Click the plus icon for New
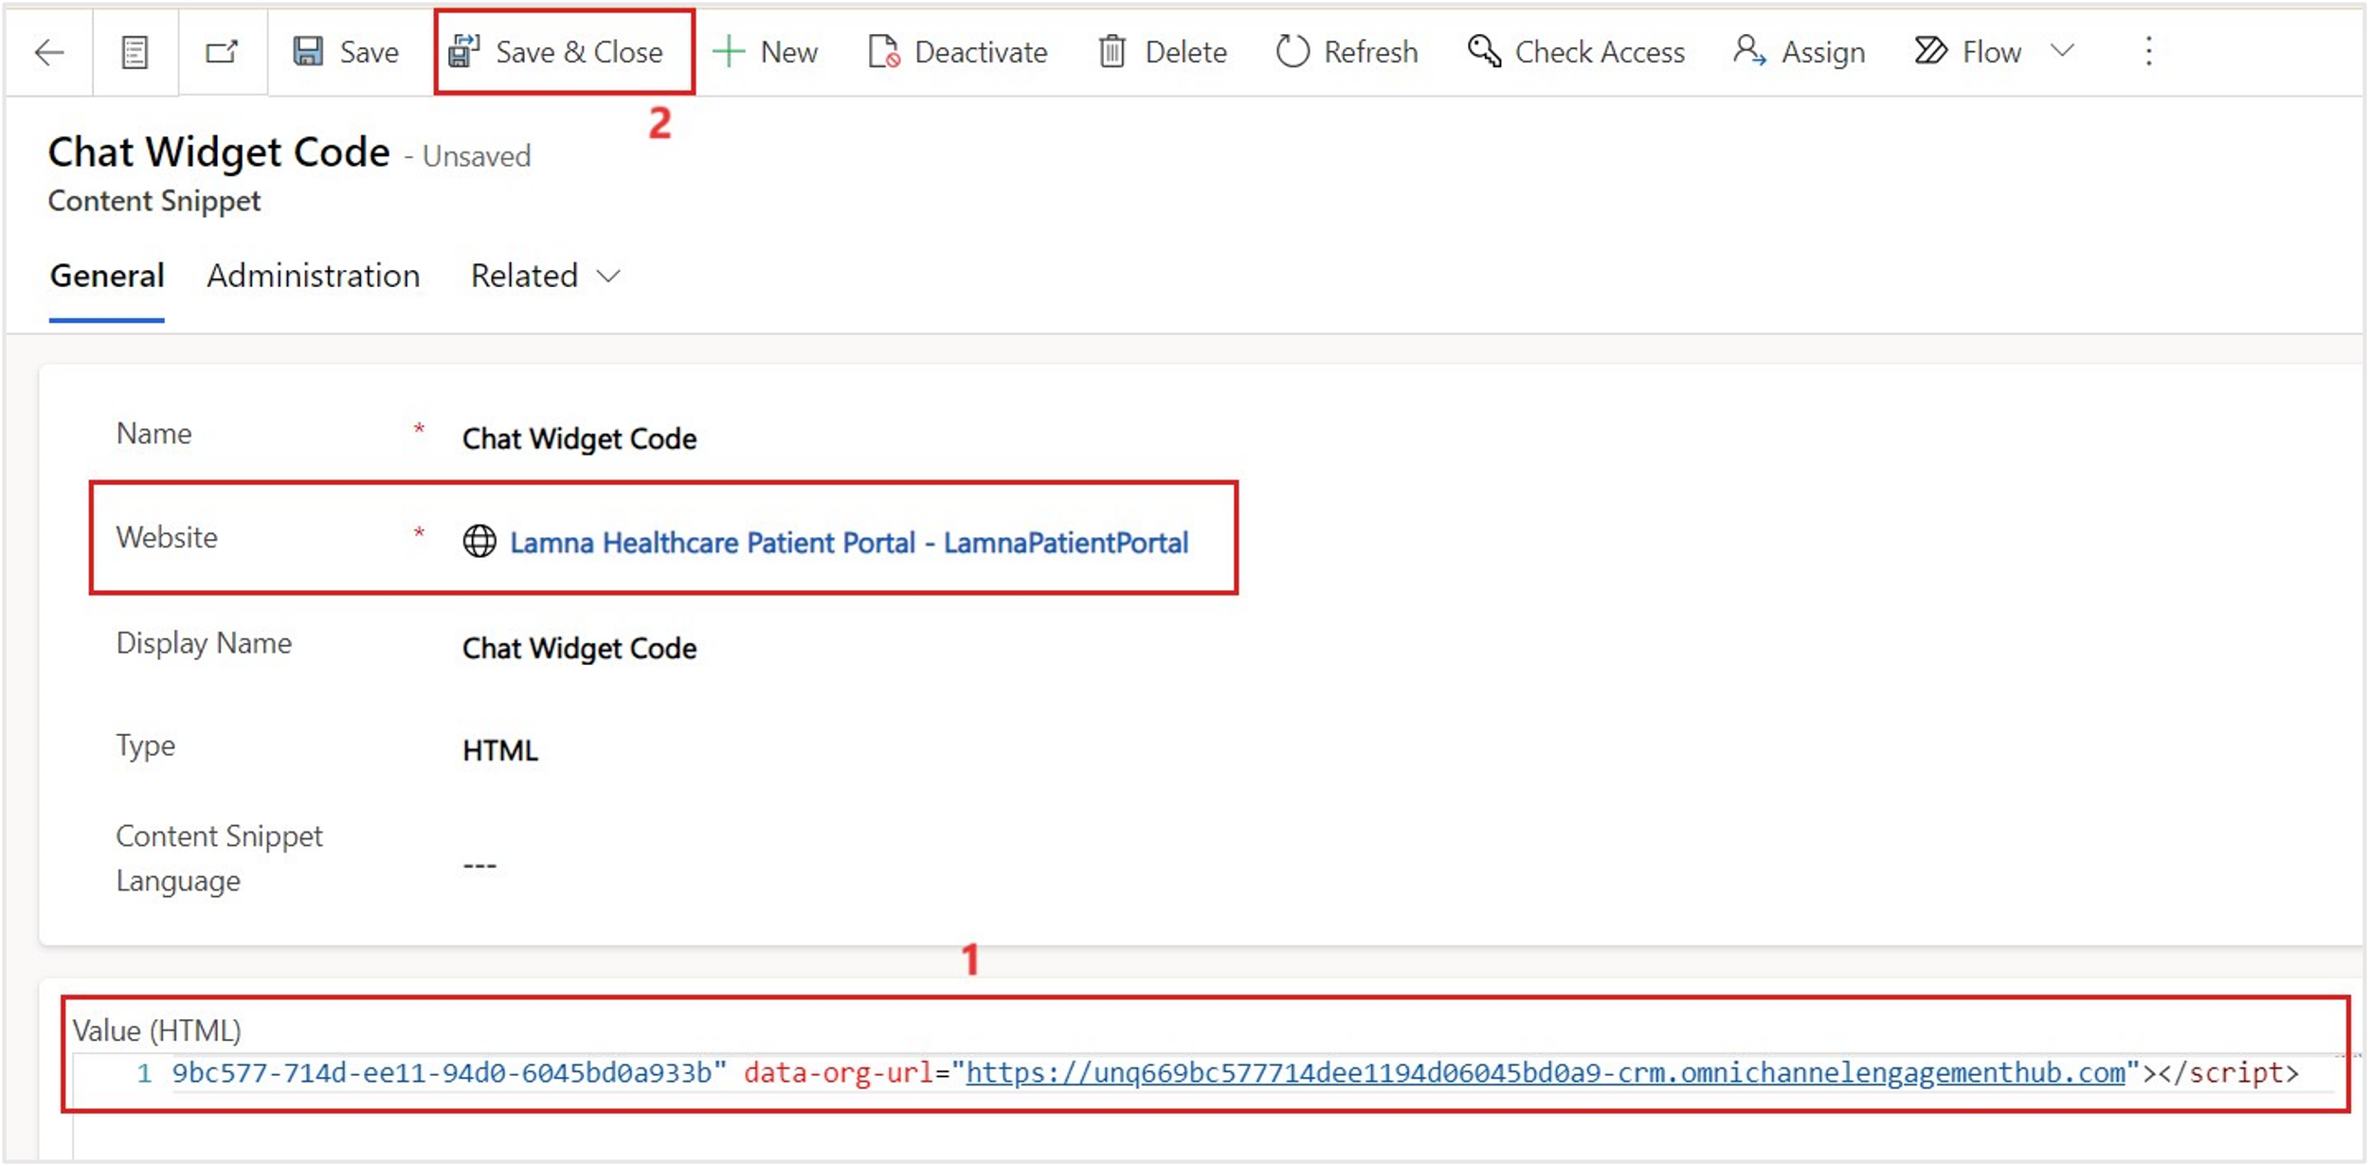The width and height of the screenshot is (2369, 1166). (x=728, y=51)
